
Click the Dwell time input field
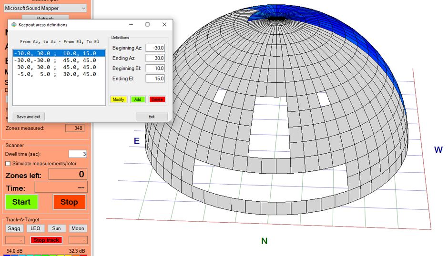pyautogui.click(x=78, y=154)
